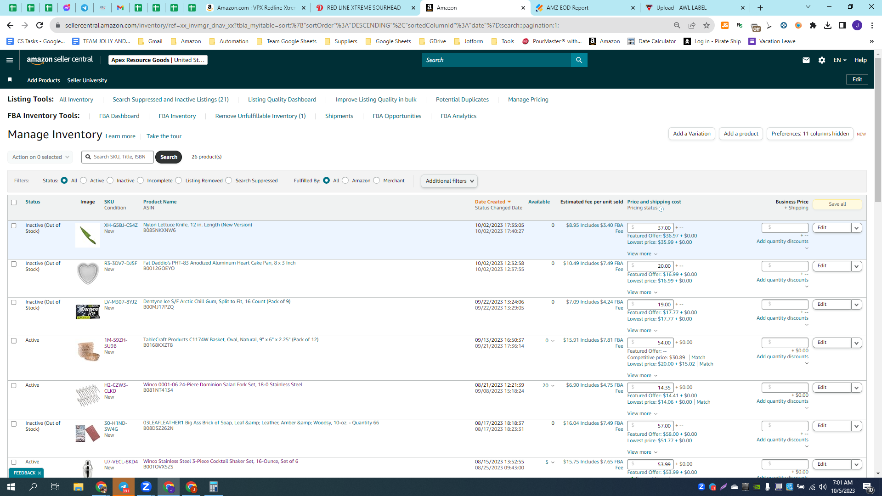Screen dimensions: 882x496
Task: Select the Incomplete status filter
Action: coord(141,180)
